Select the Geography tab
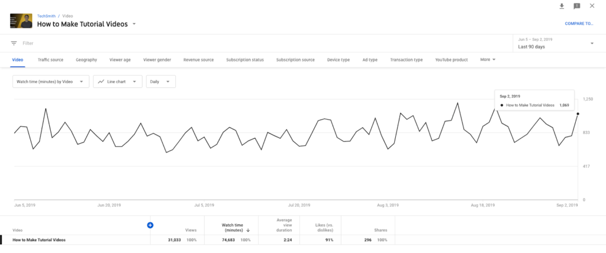This screenshot has width=606, height=253. coord(86,60)
